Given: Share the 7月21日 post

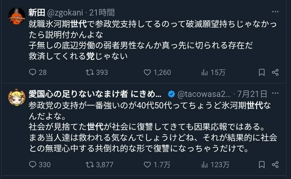Looking at the screenshot, I should (x=275, y=164).
